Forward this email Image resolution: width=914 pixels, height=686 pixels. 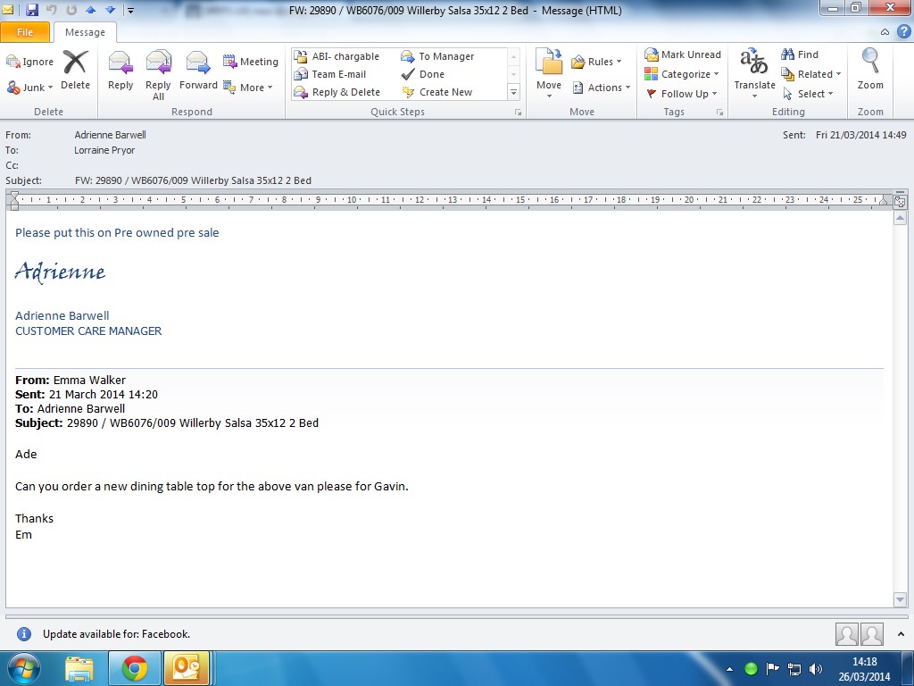click(197, 70)
